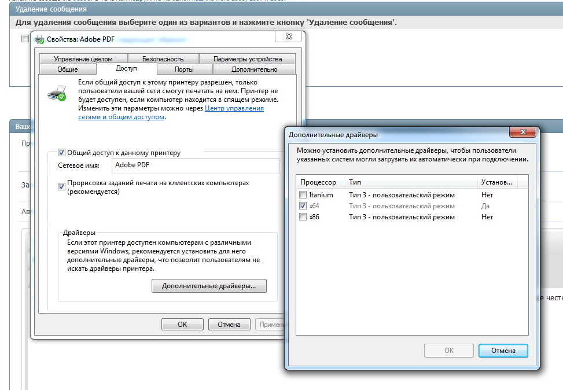Viewport: 563px width, 390px height.
Task: Select the Доступ tab
Action: pos(126,68)
